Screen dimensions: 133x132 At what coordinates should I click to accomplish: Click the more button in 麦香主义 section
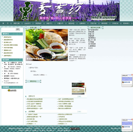79,96
